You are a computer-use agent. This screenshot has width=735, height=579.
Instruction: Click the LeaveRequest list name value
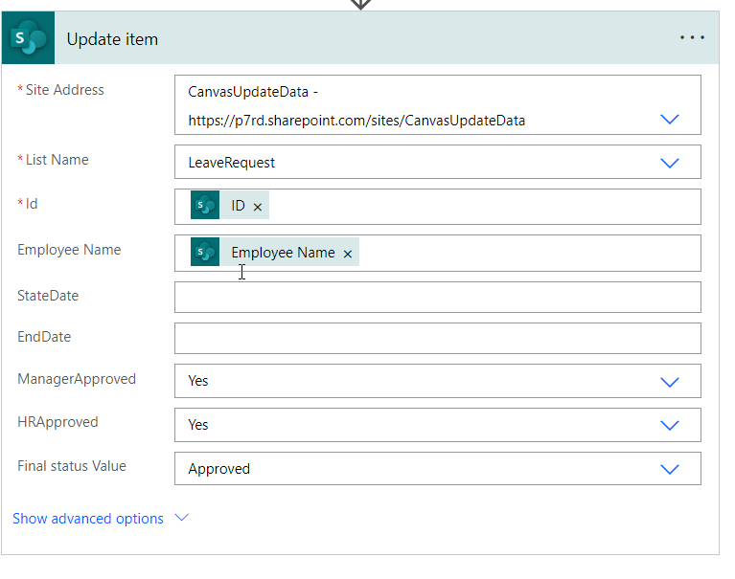(232, 163)
